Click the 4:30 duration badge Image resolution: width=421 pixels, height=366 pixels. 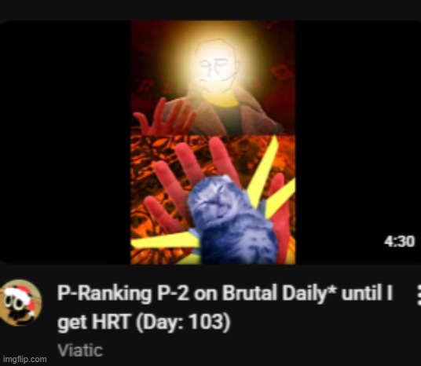pos(399,241)
